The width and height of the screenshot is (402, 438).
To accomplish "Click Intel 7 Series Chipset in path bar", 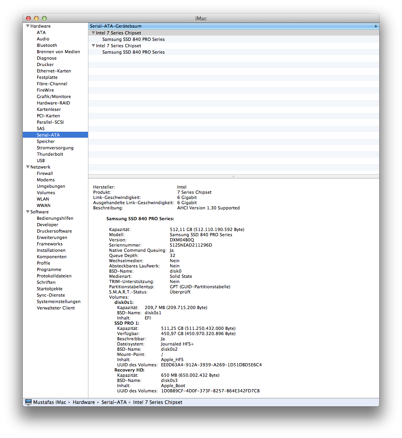I will 158,402.
